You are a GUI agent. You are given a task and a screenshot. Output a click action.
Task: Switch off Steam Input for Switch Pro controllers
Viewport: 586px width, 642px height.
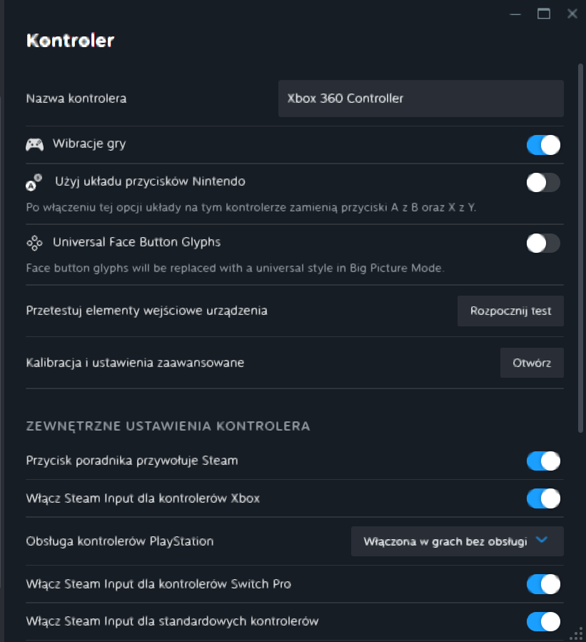coord(543,584)
